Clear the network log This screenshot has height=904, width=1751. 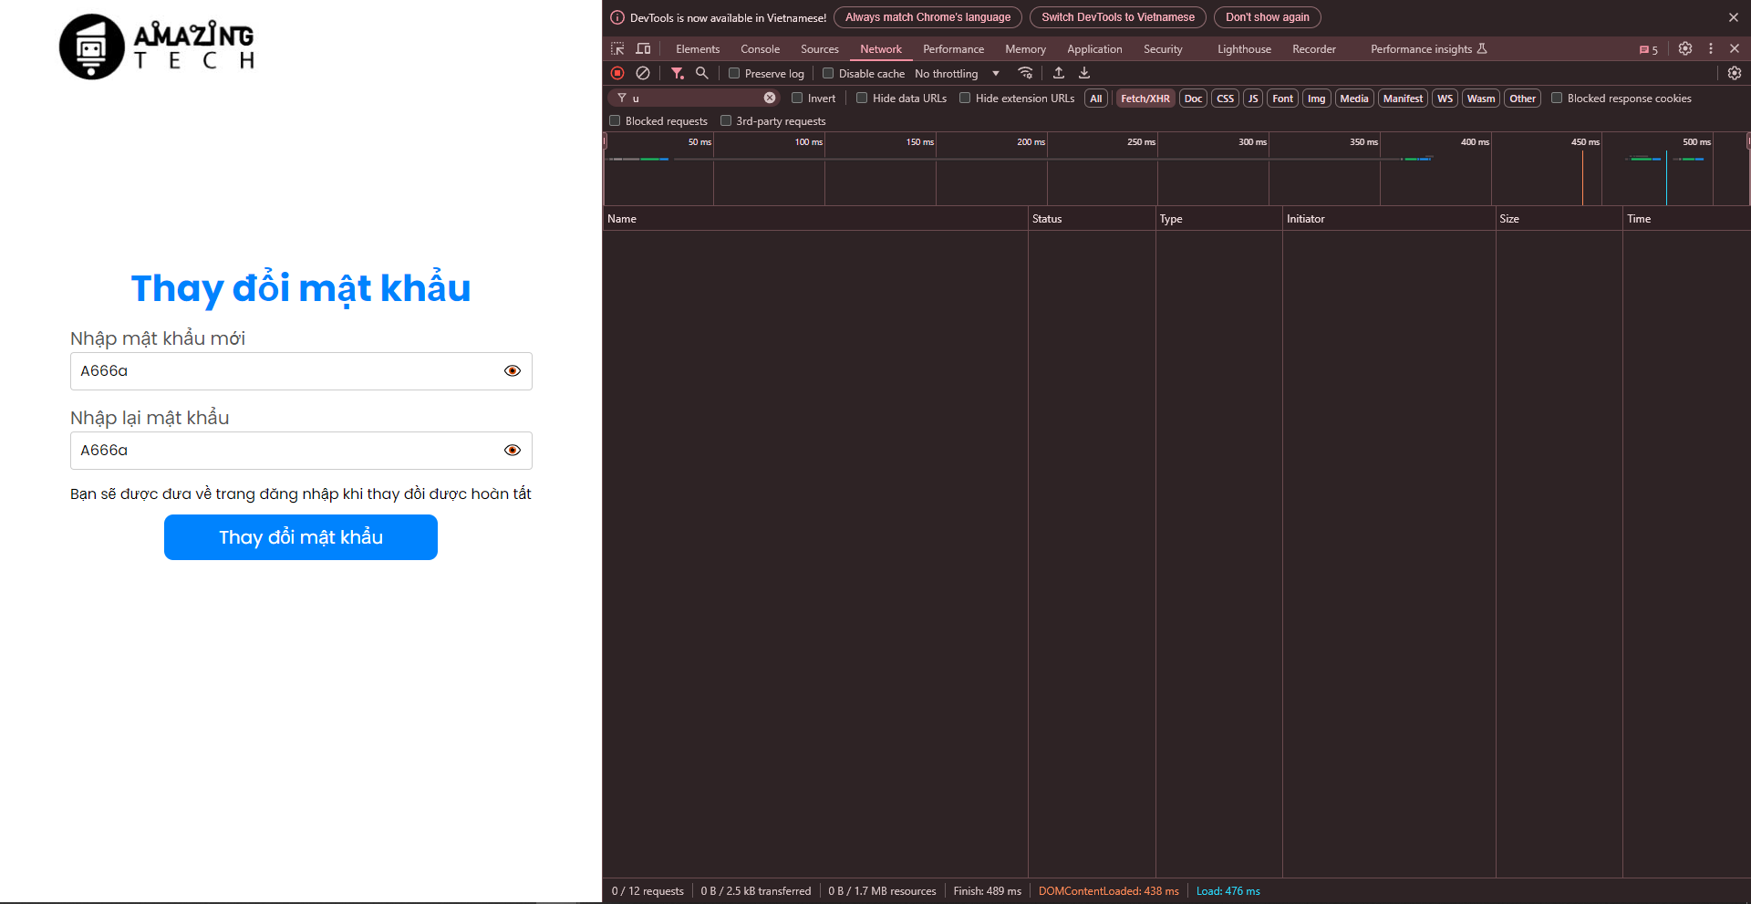(x=643, y=73)
